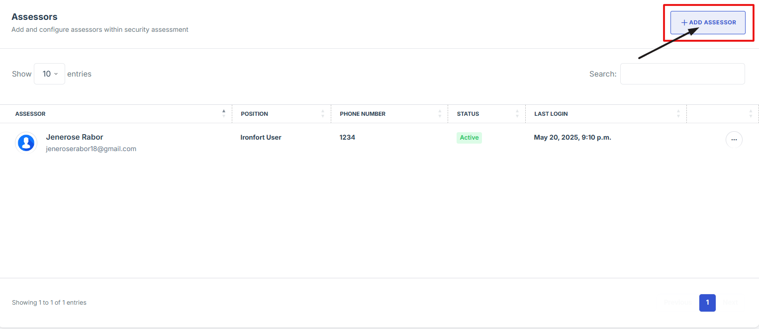Click sort arrows in the unlabeled actions column
This screenshot has height=329, width=759.
751,114
